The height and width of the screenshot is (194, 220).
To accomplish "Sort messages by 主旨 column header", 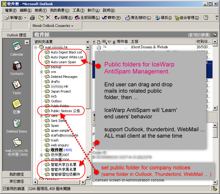I will point(163,42).
